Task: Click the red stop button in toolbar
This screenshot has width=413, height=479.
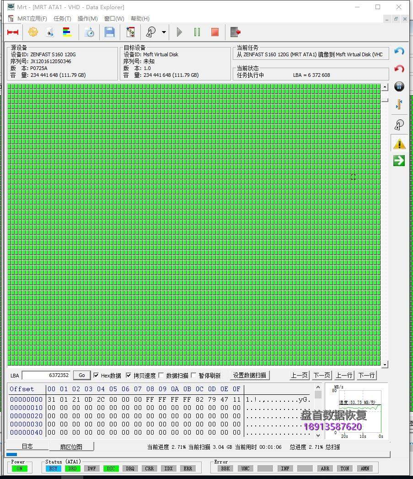Action: (215, 32)
